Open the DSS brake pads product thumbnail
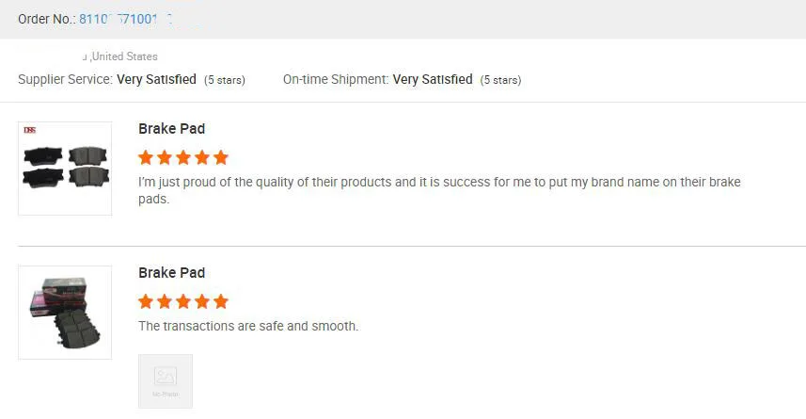This screenshot has height=419, width=806. click(x=65, y=169)
